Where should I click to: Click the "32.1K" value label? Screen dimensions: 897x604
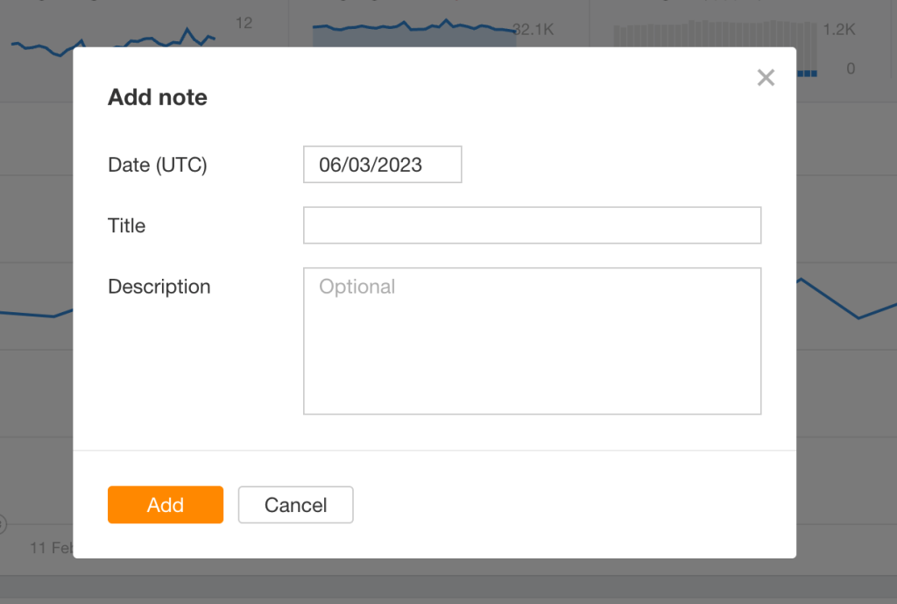pos(534,30)
